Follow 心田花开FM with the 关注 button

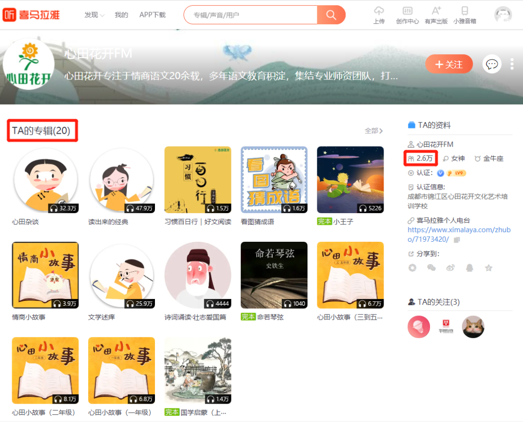tap(449, 64)
